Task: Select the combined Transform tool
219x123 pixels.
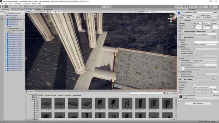Action: point(21,6)
